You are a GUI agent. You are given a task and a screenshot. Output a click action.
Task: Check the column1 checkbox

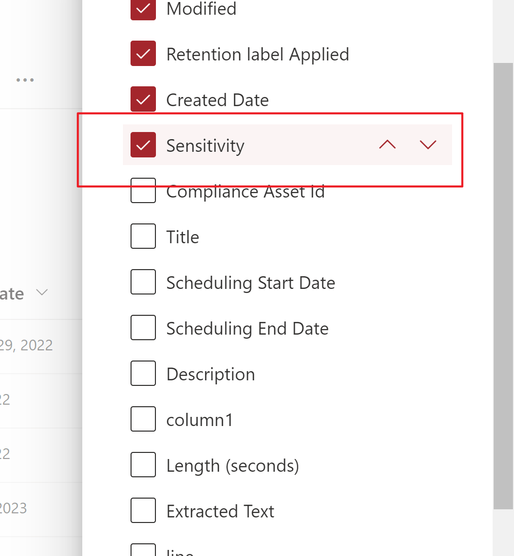pos(143,419)
